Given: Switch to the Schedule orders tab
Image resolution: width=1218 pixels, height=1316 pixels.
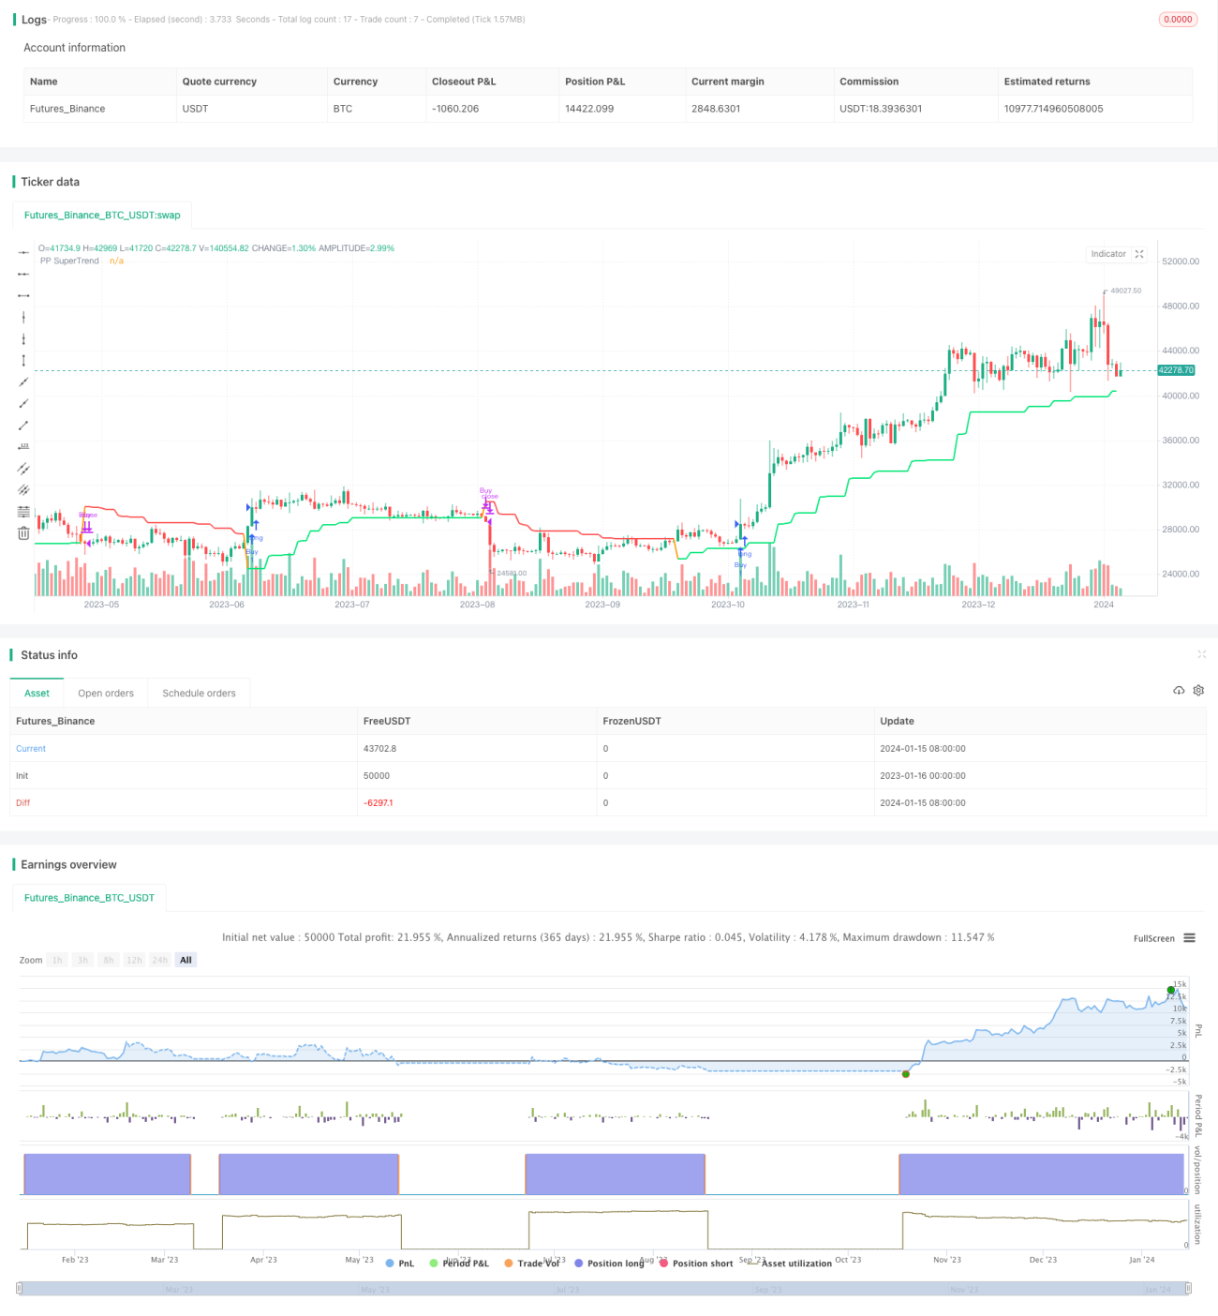Looking at the screenshot, I should point(199,694).
